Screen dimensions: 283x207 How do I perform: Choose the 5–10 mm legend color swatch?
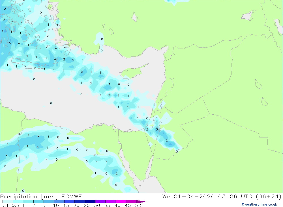coord(49,201)
